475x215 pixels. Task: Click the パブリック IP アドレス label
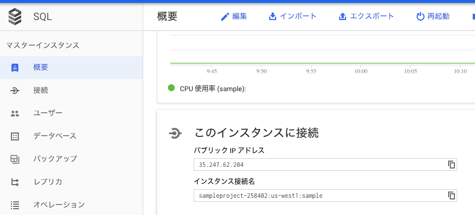(x=229, y=150)
